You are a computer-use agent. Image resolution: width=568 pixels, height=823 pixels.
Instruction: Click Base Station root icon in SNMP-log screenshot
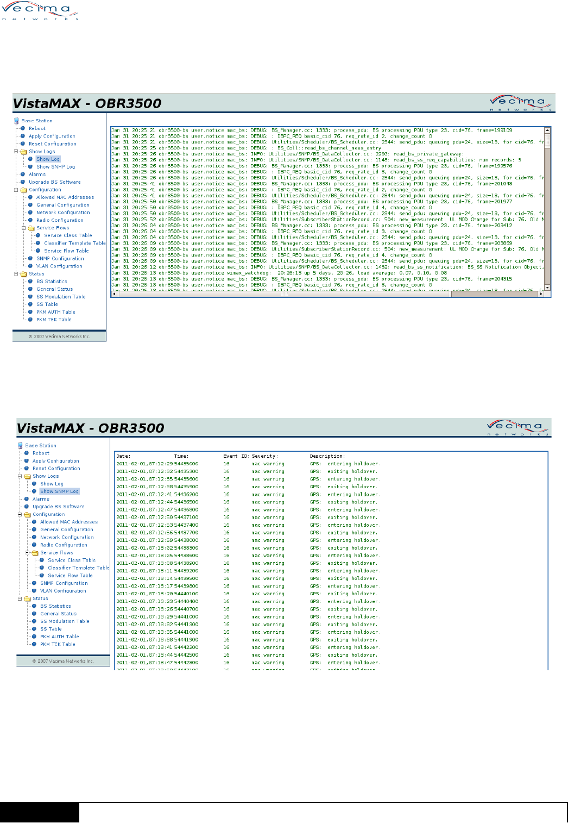20,445
